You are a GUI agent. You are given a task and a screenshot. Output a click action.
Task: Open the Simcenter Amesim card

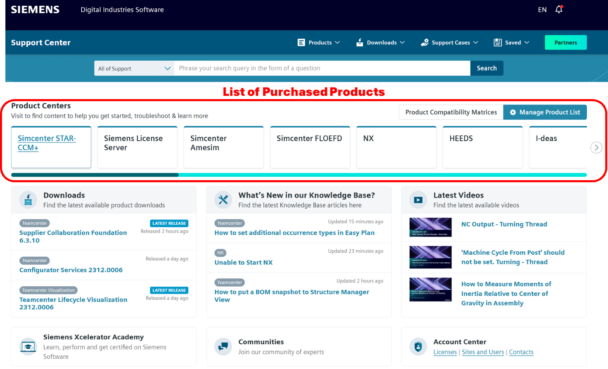click(223, 147)
